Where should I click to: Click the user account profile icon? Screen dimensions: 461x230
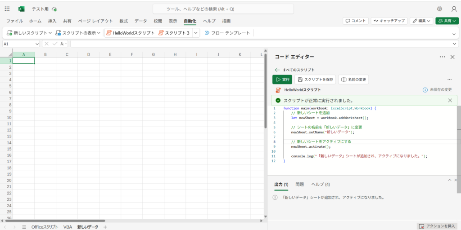(x=453, y=9)
